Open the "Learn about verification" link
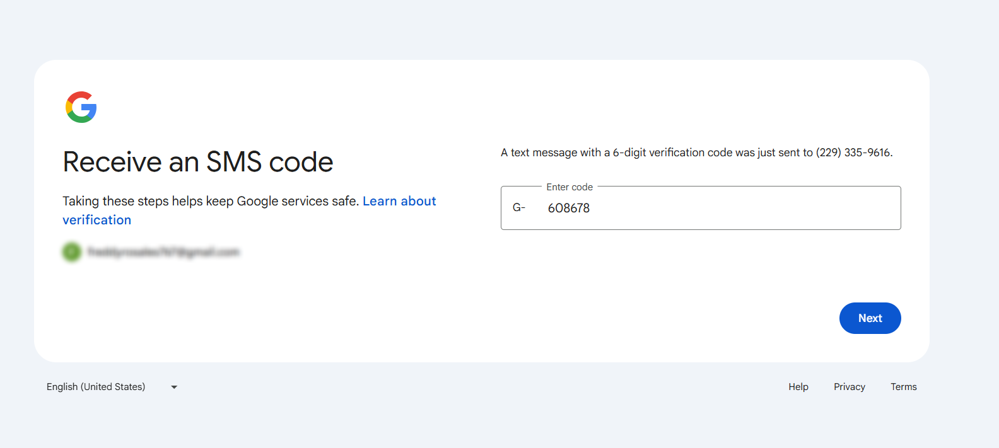 click(x=399, y=201)
